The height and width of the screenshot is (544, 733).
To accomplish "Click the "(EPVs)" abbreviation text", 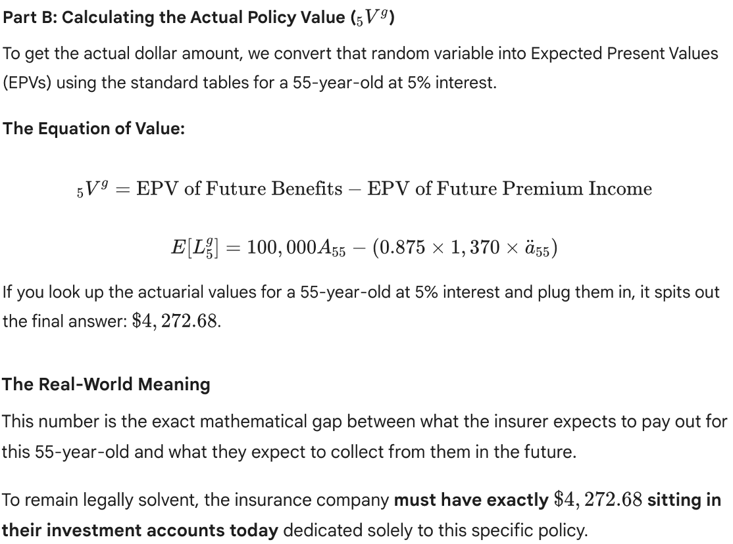I will (x=28, y=84).
